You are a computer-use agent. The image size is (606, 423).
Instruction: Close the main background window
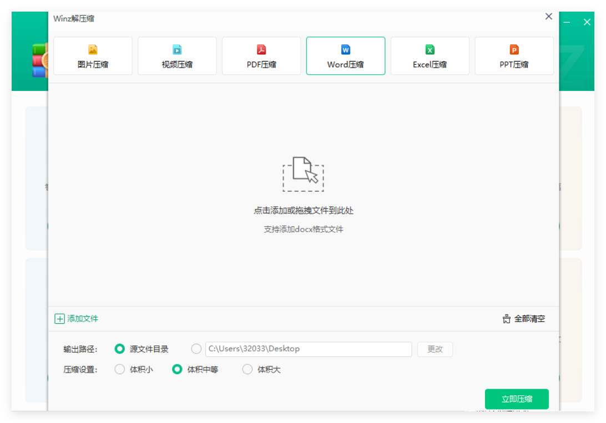[x=587, y=22]
